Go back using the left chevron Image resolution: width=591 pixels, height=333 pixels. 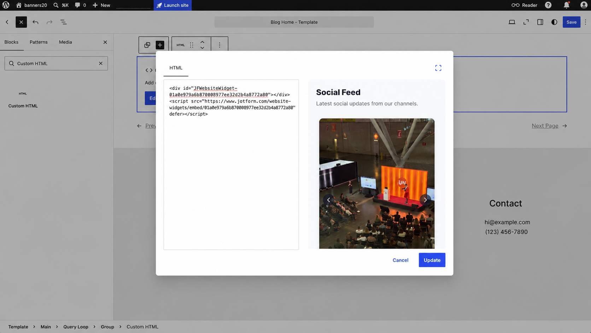(7, 22)
